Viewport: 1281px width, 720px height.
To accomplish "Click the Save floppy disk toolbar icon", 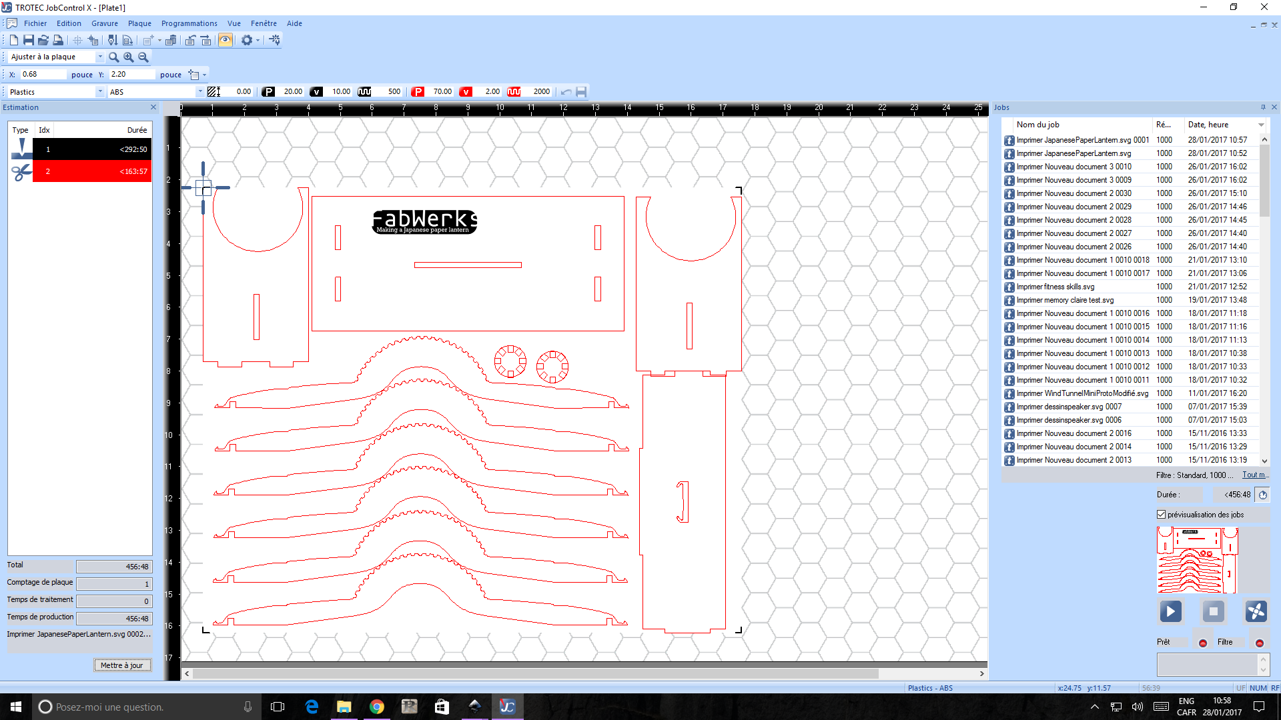I will pos(28,40).
